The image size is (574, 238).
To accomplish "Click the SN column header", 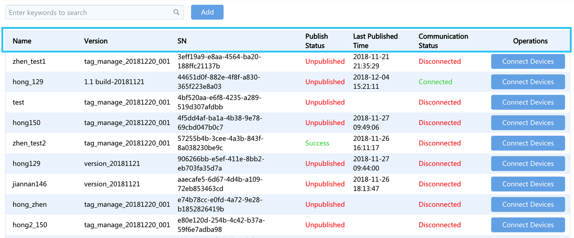I will coord(182,41).
